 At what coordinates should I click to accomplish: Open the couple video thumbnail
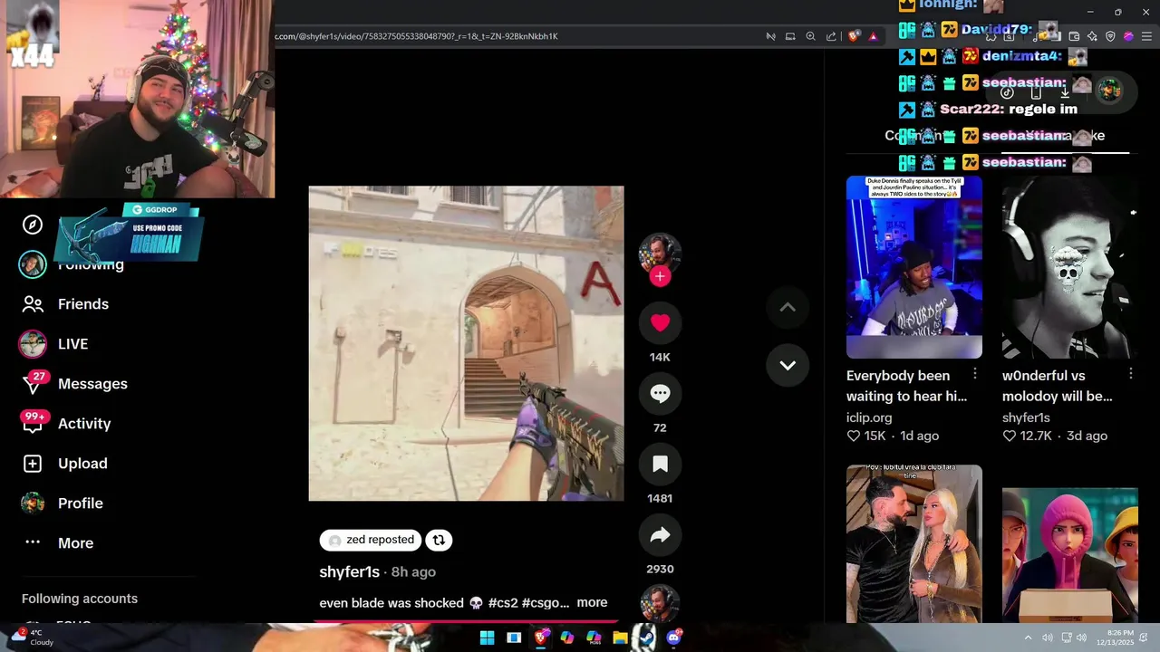click(914, 543)
